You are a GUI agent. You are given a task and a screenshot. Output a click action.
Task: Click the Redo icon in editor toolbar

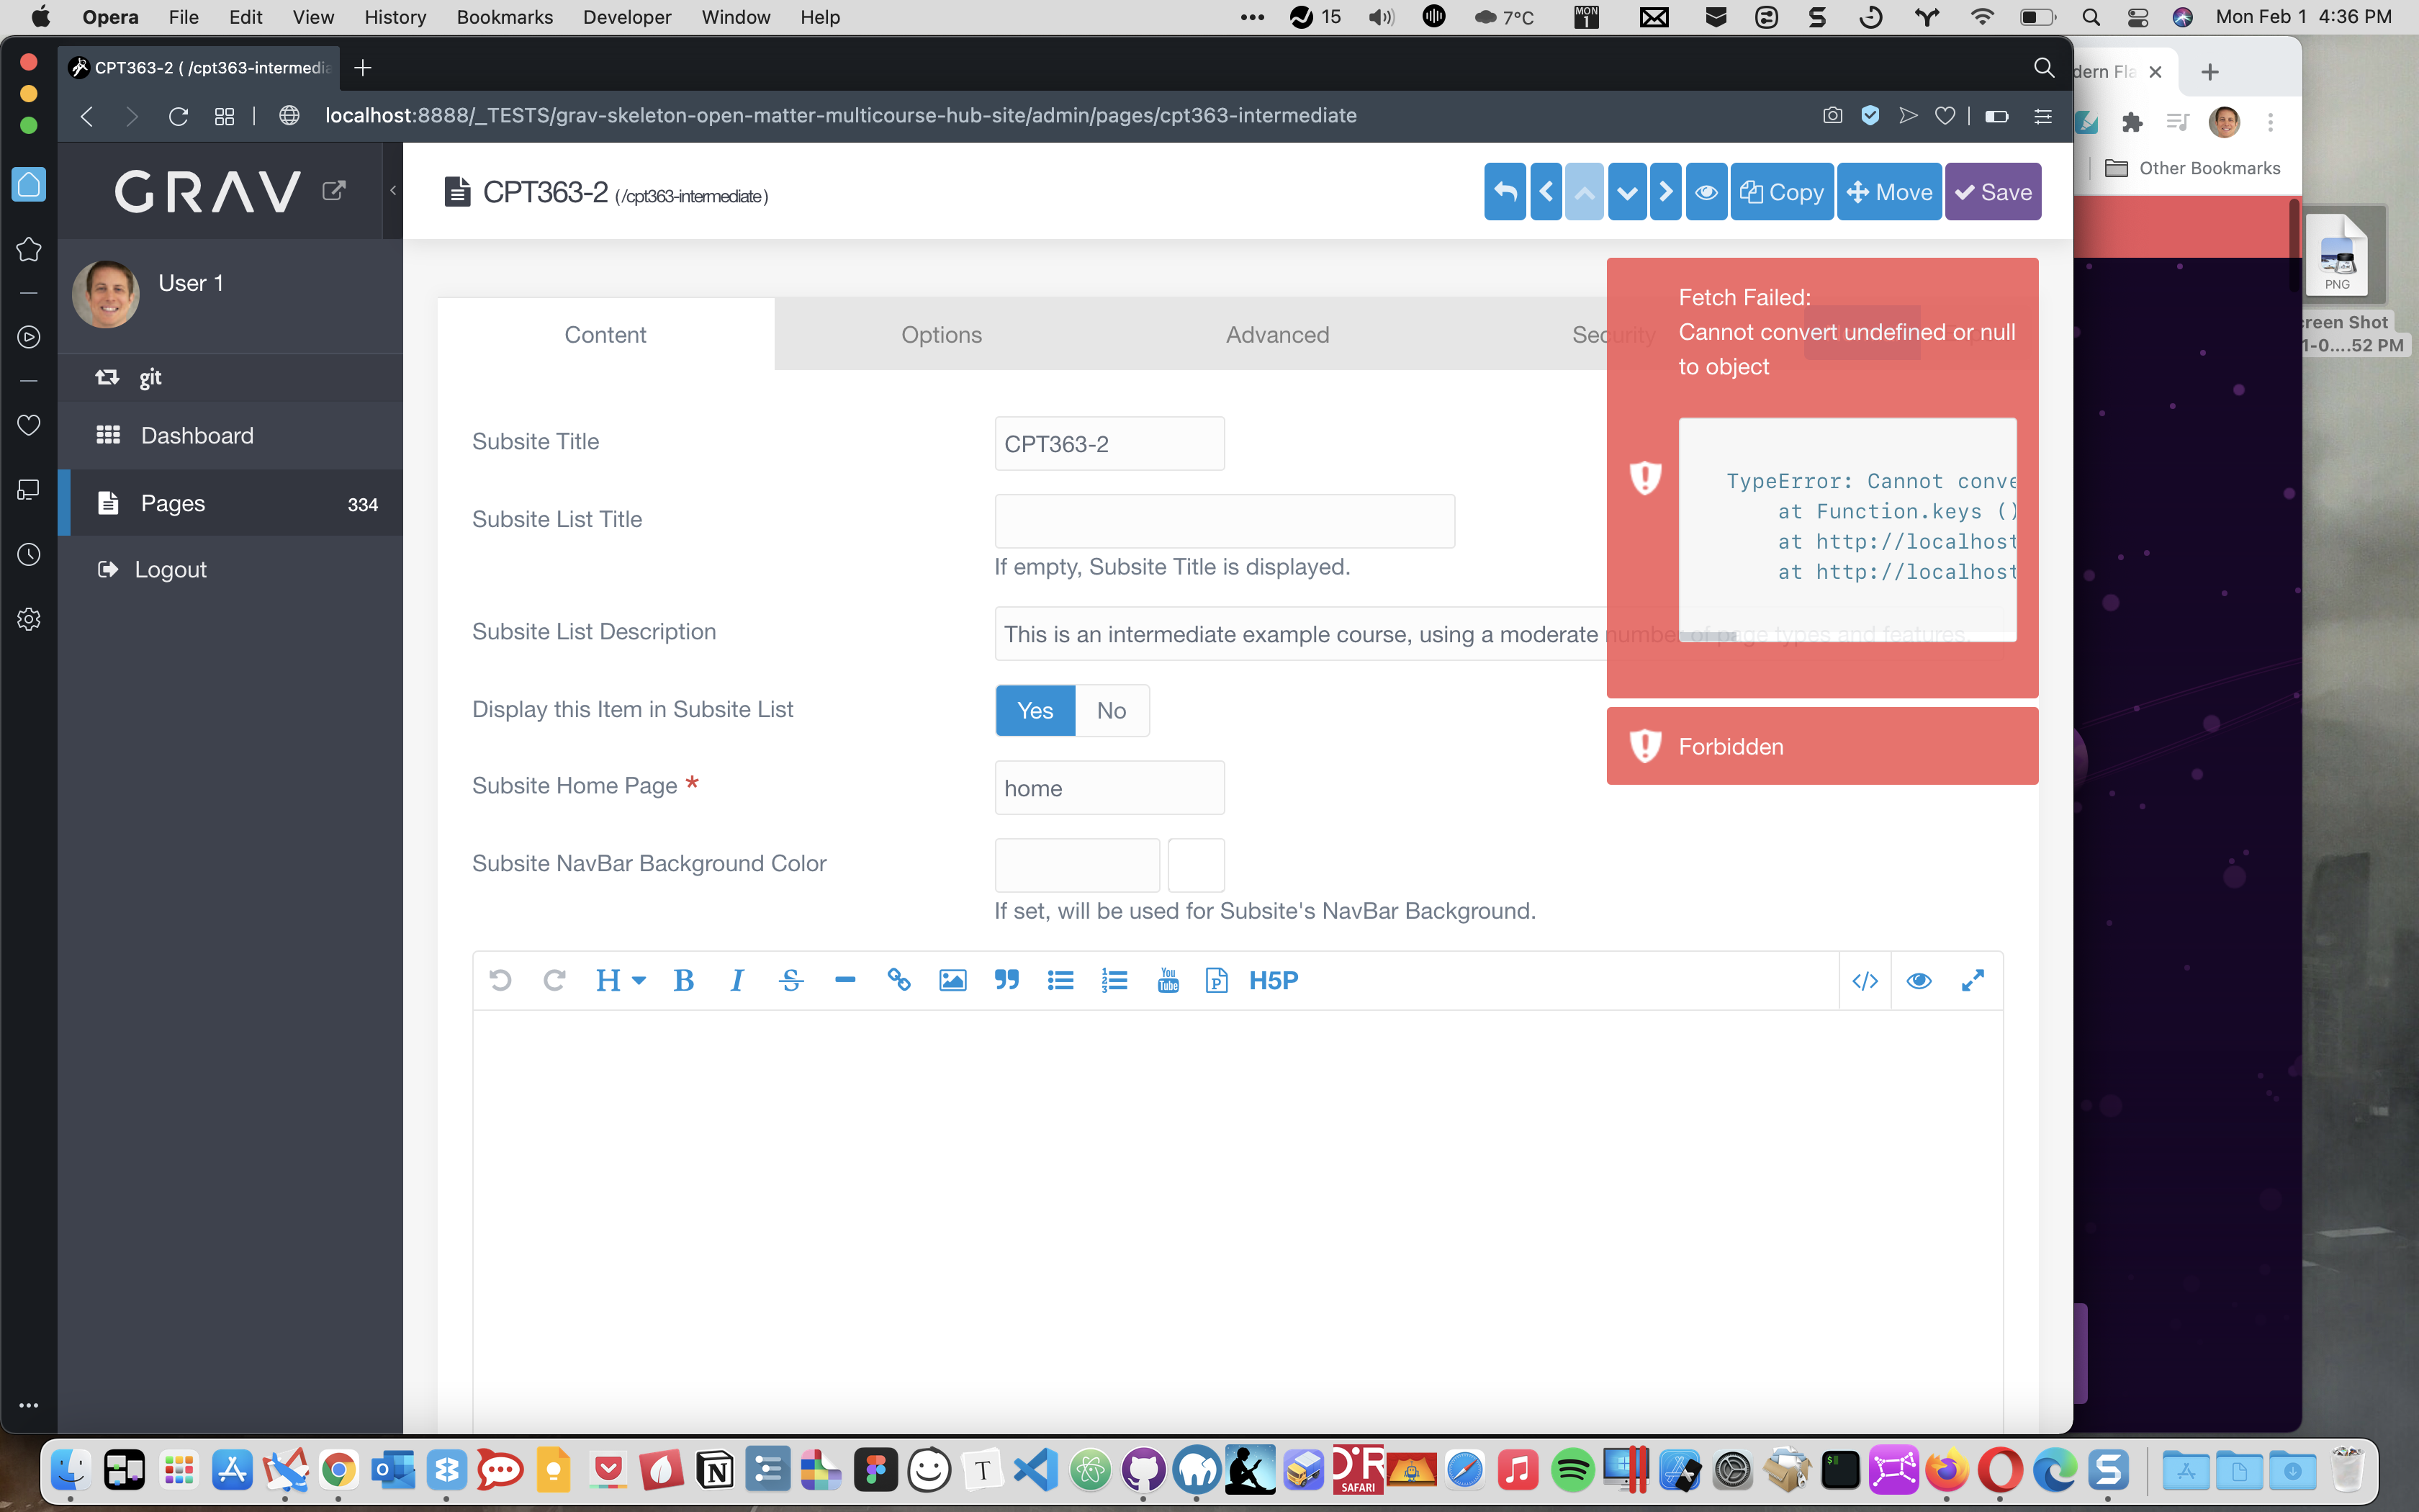(x=554, y=980)
